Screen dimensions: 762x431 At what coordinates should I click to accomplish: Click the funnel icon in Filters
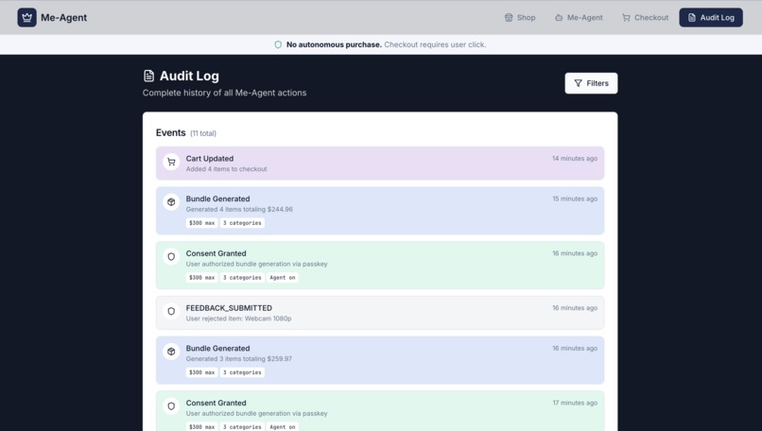pyautogui.click(x=578, y=83)
